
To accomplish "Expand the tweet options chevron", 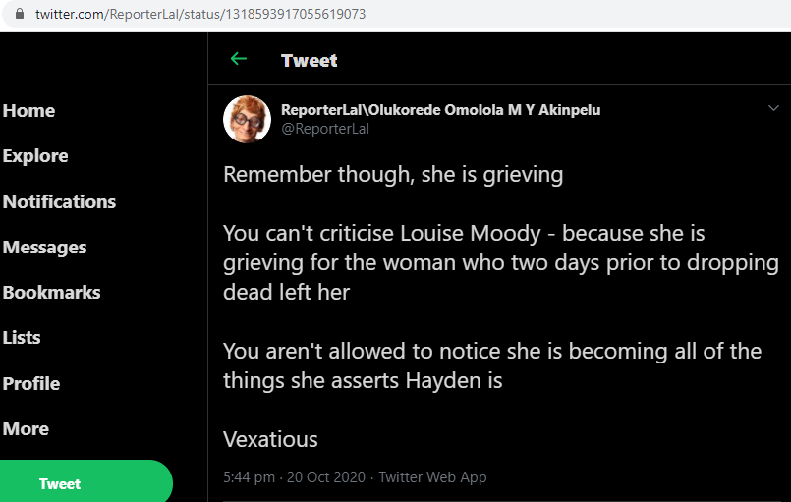I will pos(773,108).
